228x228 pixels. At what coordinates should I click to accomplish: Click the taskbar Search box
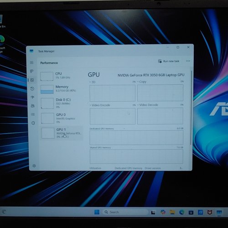point(125,212)
